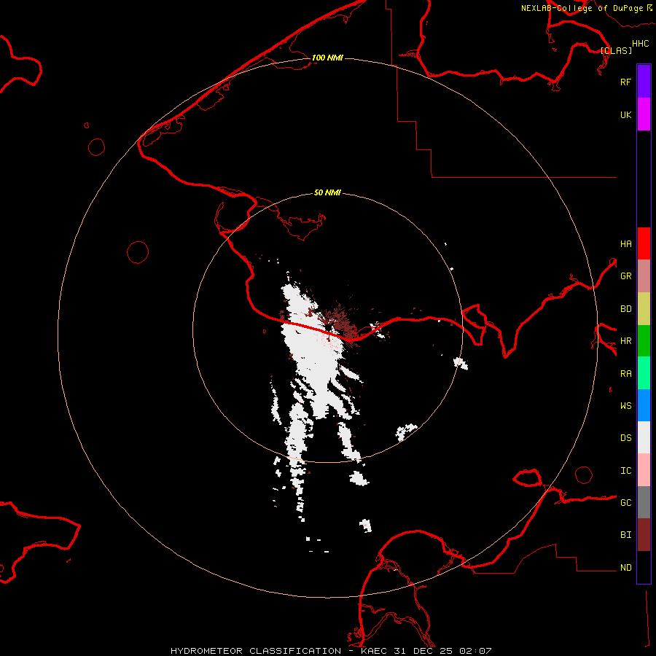Click the 'DS' legend label
Viewport: 656px width, 656px height.
pyautogui.click(x=625, y=438)
